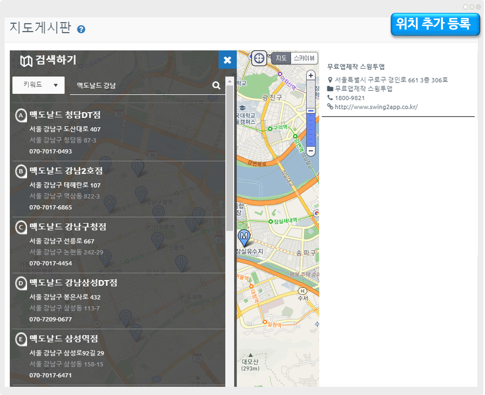Switch map to 지도 mode
This screenshot has width=485, height=395.
coord(281,58)
